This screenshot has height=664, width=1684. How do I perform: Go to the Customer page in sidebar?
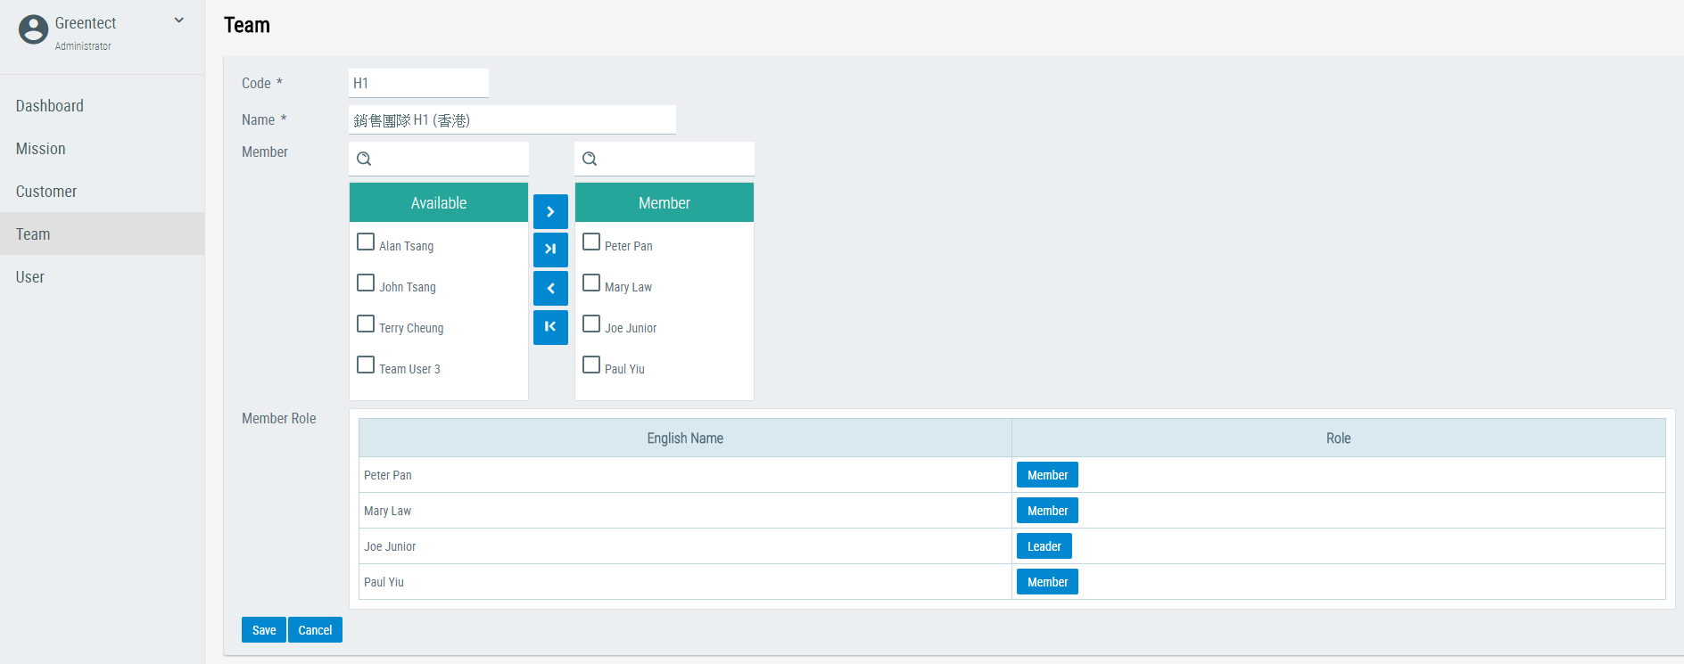[x=46, y=192]
